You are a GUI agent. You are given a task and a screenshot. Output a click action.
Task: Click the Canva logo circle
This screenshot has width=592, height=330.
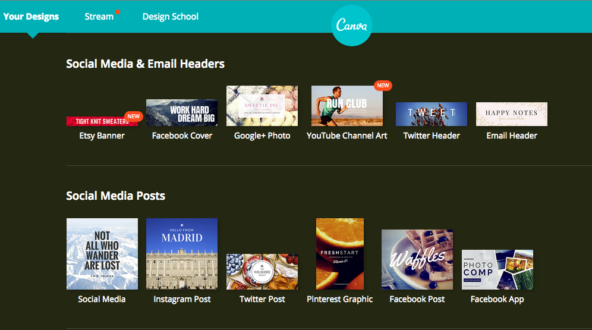(352, 26)
